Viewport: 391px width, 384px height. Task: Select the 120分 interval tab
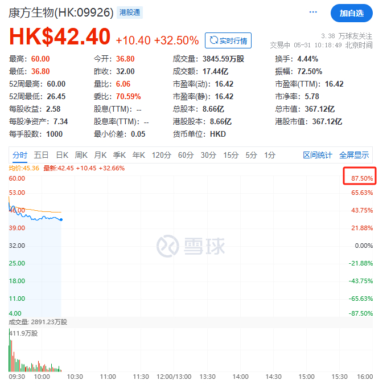coord(162,156)
